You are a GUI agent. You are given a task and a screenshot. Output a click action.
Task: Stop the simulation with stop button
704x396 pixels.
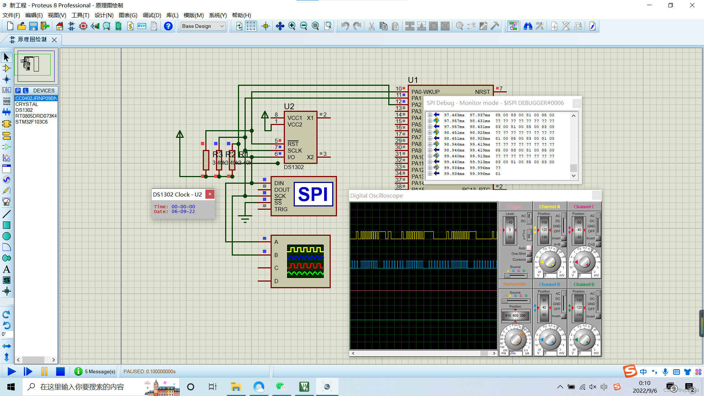click(60, 371)
